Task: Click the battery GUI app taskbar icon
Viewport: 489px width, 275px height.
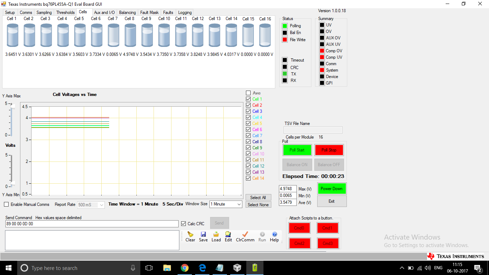Action: [x=255, y=268]
